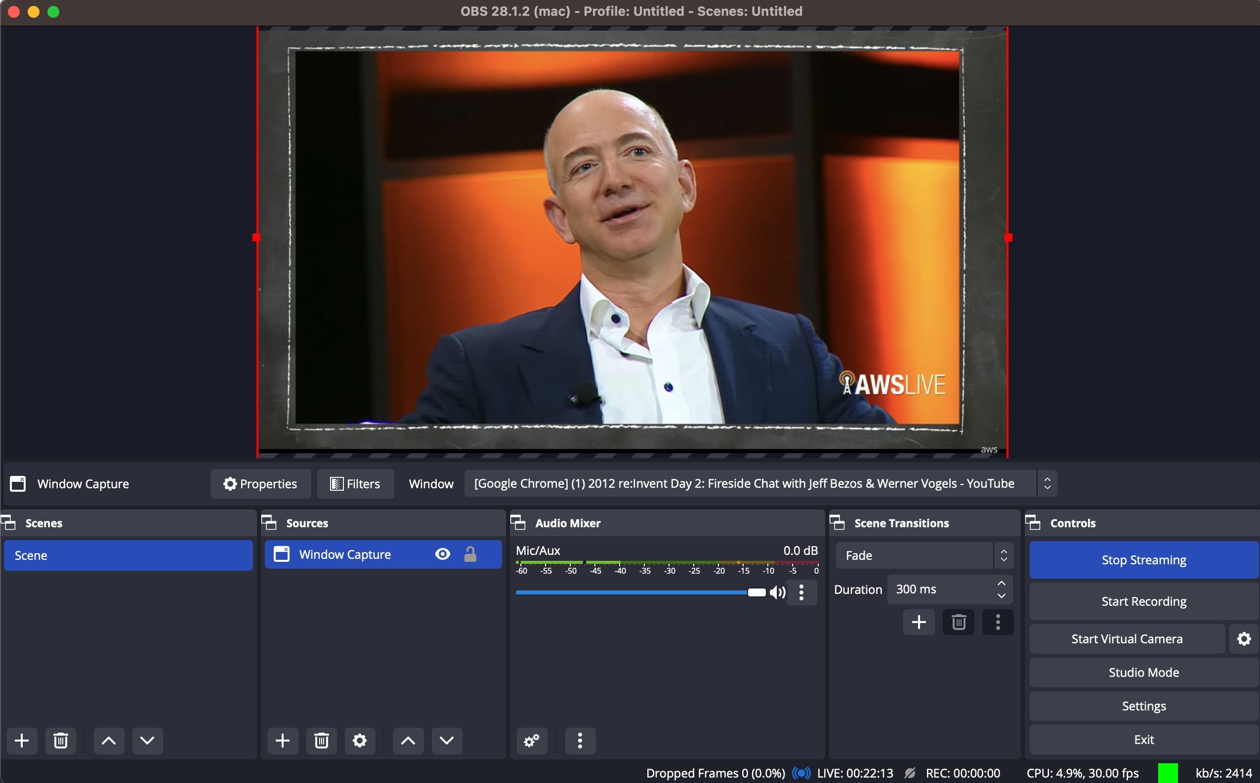Toggle lock on Window Capture source

click(470, 554)
